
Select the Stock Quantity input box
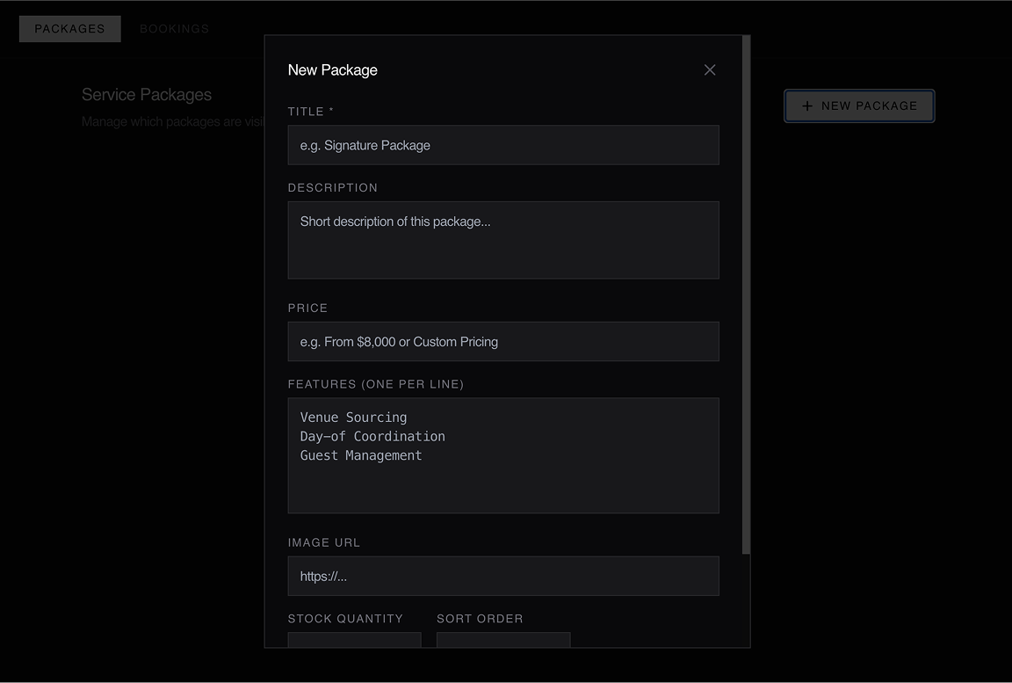pos(354,640)
